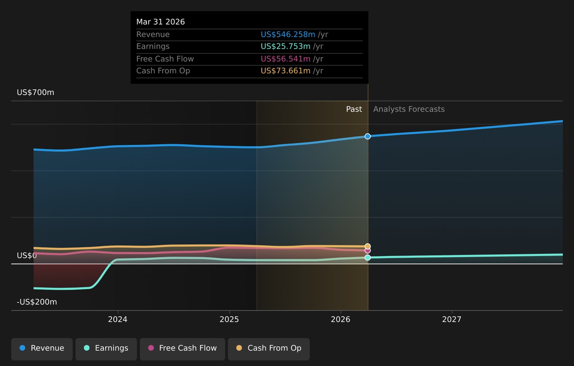Click the 2026 x-axis label
The image size is (574, 366).
(x=340, y=319)
